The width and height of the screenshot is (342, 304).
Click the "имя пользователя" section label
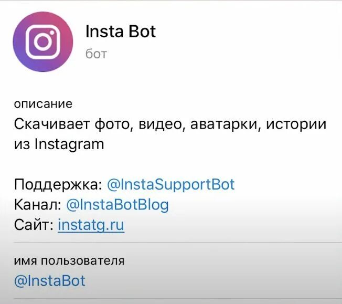coord(69,260)
